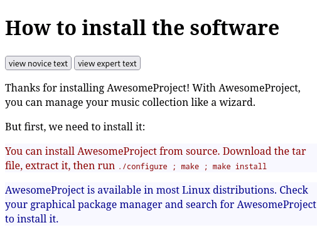Click the word "Check" in the blue paragraph
This screenshot has width=322, height=235.
[x=294, y=190]
